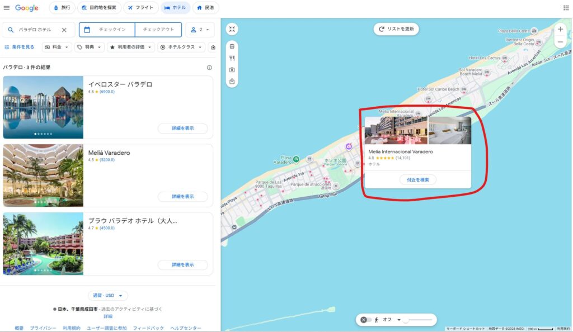Clear the バラデロ ホテル search text
This screenshot has width=573, height=332.
pos(64,30)
